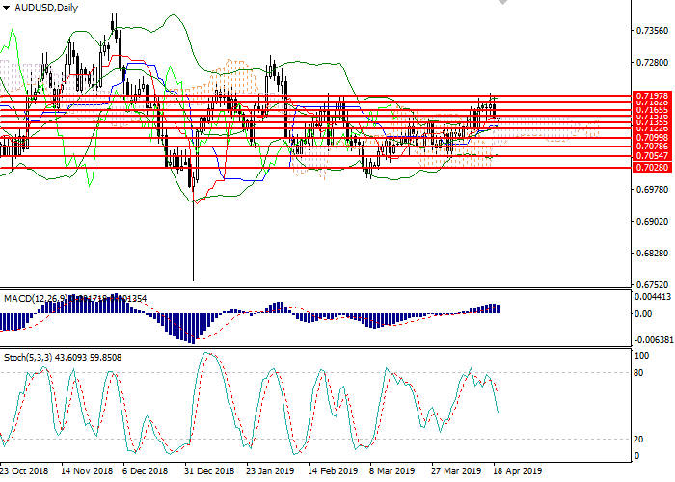Click the dropdown arrow beside AUDUSD,Daily
Screen dimensions: 675x482
[x=7, y=7]
